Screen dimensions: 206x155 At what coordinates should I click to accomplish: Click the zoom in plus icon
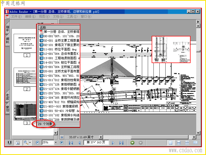tap(62, 143)
